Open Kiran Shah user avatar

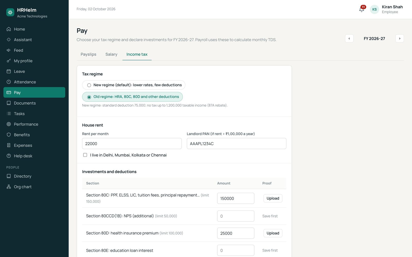pos(374,9)
